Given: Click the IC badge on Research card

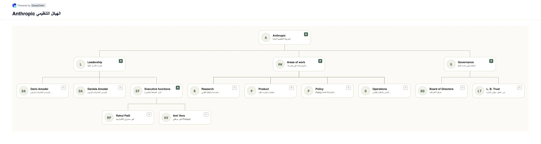Looking at the screenshot, I should click(x=235, y=88).
